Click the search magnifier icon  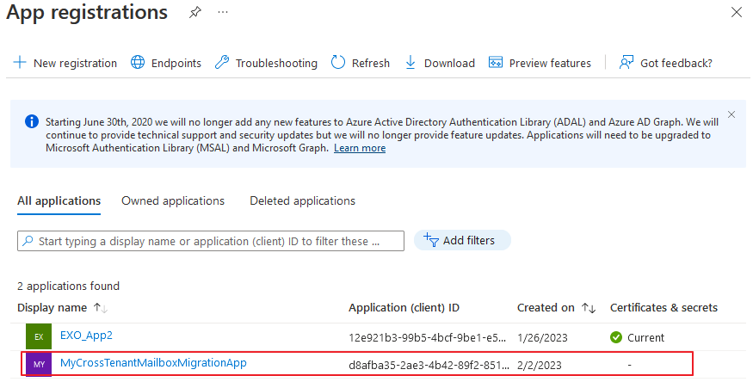pyautogui.click(x=28, y=240)
